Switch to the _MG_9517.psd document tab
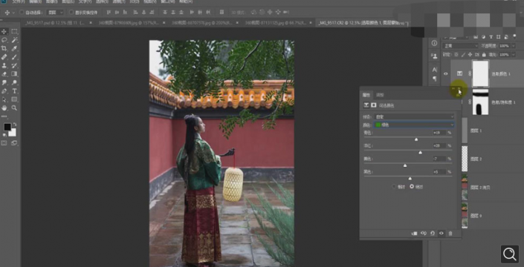This screenshot has width=524, height=267. [x=55, y=23]
